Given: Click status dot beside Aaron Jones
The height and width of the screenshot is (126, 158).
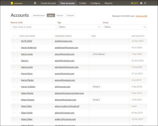Looking at the screenshot, I should point(20,54).
